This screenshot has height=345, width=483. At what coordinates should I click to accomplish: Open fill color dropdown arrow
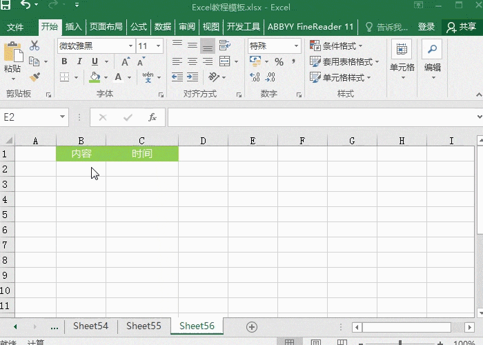pos(106,77)
